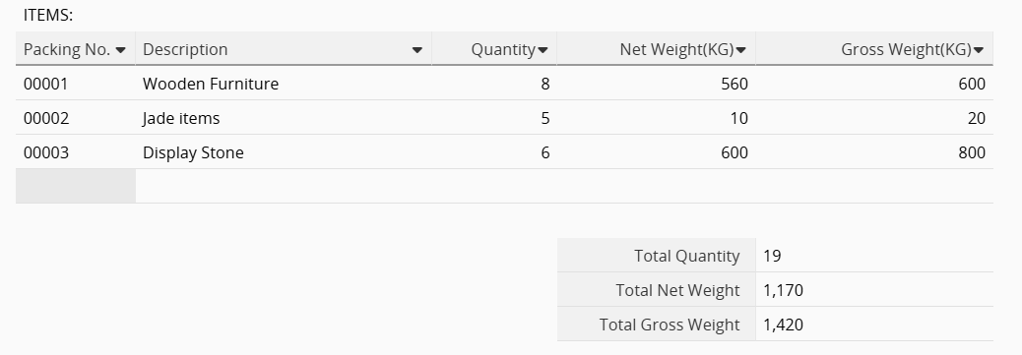
Task: Open the Net Weight(KG) column dropdown arrow
Action: (741, 50)
